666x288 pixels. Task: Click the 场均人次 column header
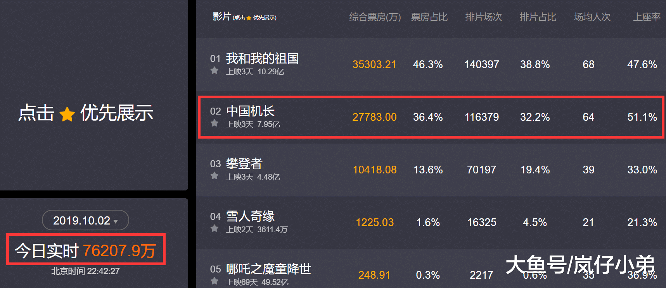592,17
